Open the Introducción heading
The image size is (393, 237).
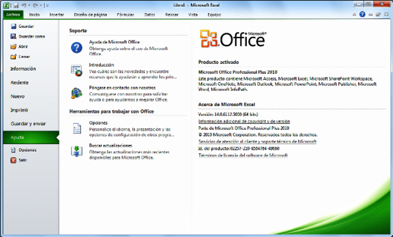click(x=101, y=65)
